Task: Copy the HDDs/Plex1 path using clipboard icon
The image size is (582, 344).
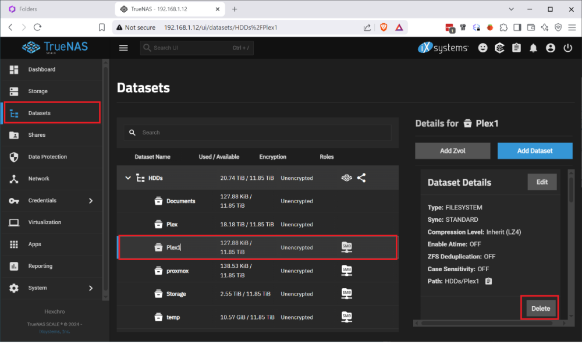Action: [489, 282]
